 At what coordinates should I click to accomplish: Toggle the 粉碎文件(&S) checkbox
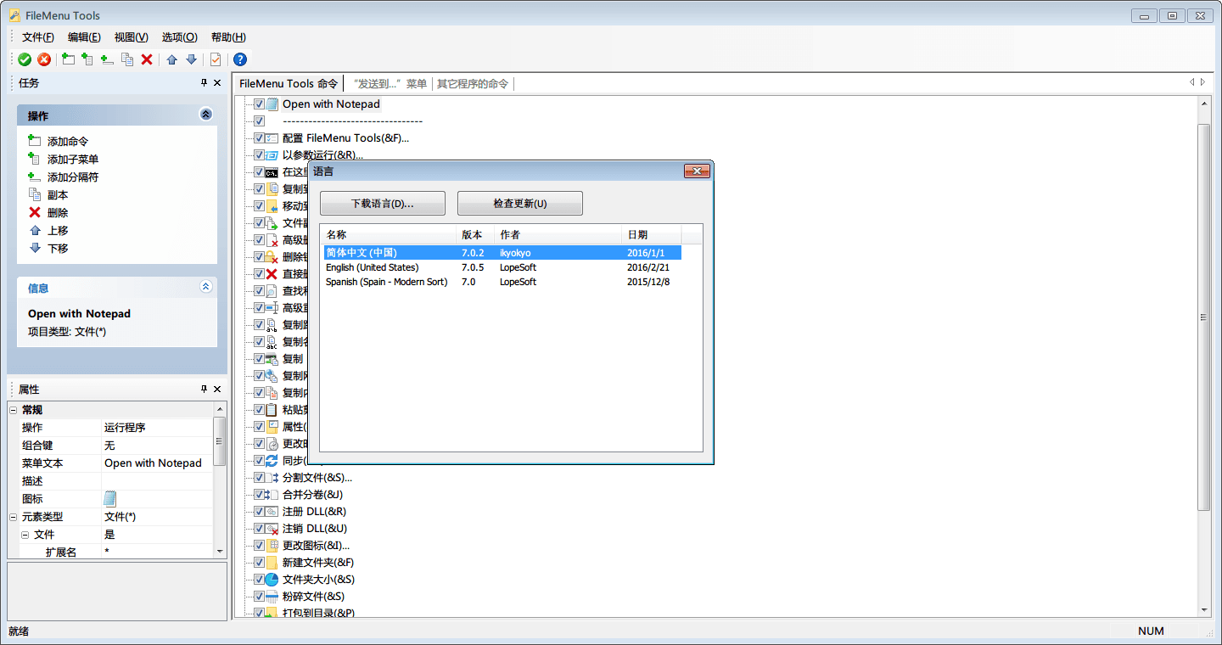click(260, 597)
